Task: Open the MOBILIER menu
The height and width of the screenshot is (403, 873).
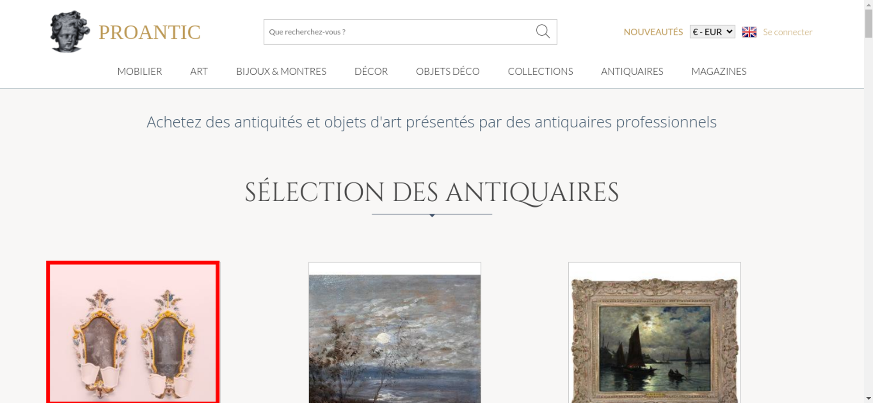Action: click(x=140, y=71)
